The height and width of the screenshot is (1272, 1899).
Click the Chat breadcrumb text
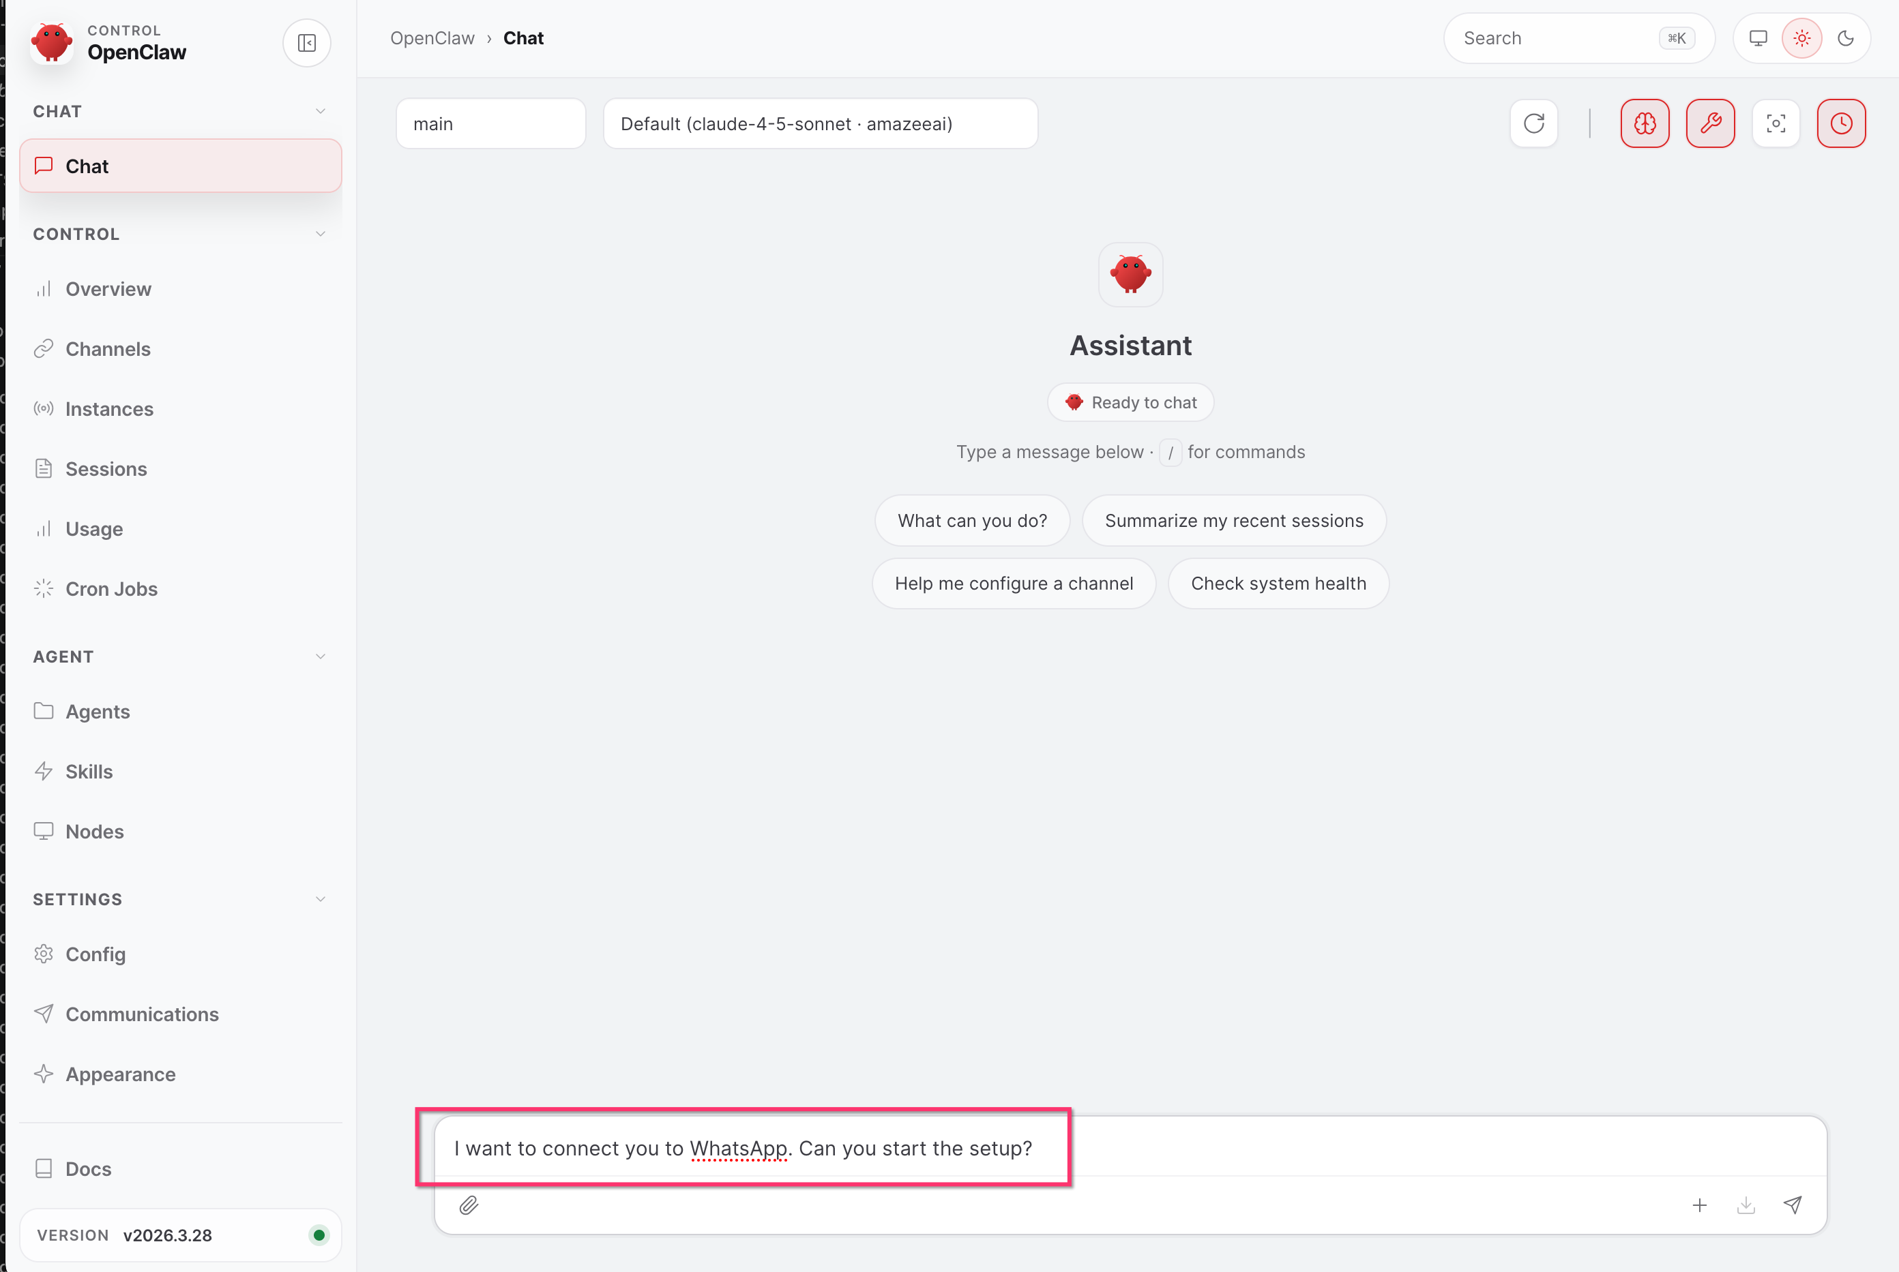pos(523,39)
